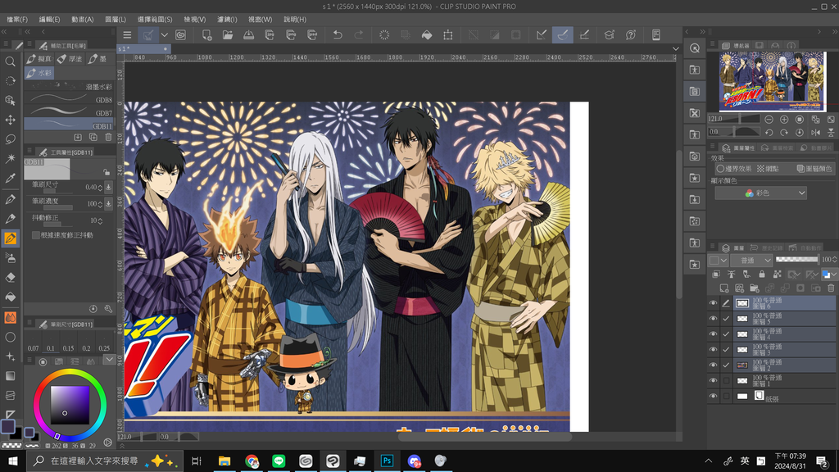Click the Open file folder icon

[228, 34]
